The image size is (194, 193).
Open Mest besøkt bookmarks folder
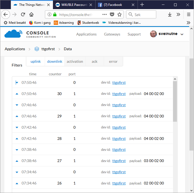click(15, 23)
